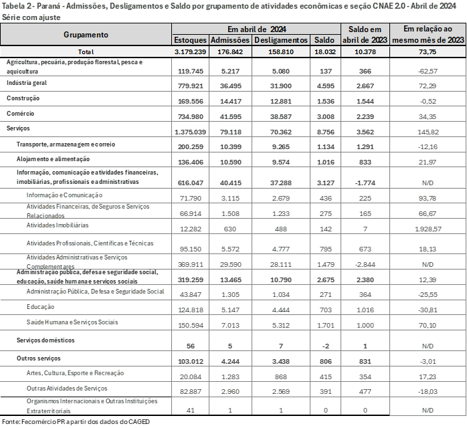Click the Total Admissões cell 176.842
The height and width of the screenshot is (428, 467).
[230, 51]
